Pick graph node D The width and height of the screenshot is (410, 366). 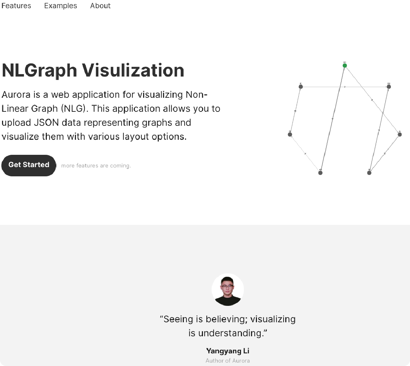tap(290, 134)
